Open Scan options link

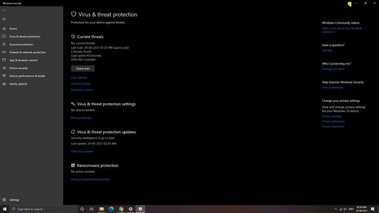click(x=79, y=78)
